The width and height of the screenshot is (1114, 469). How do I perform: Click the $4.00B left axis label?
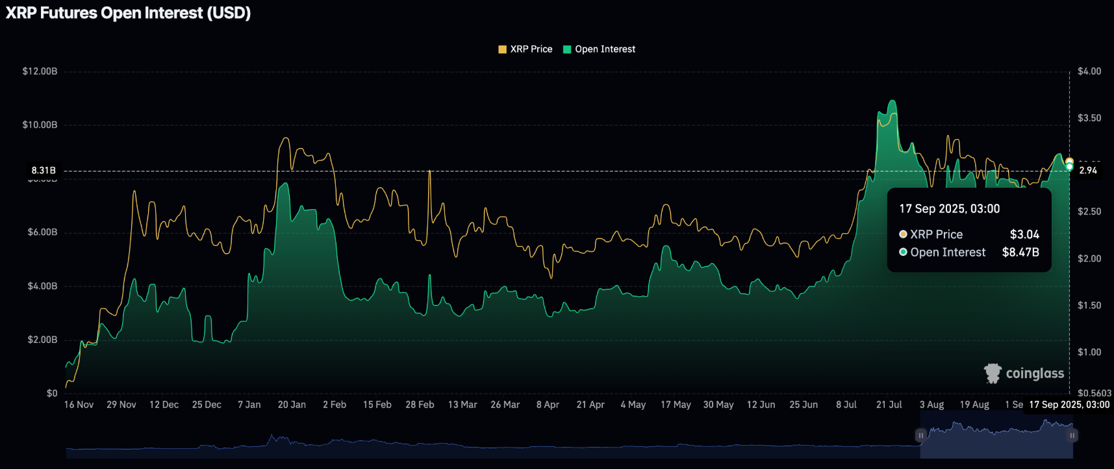(x=42, y=286)
